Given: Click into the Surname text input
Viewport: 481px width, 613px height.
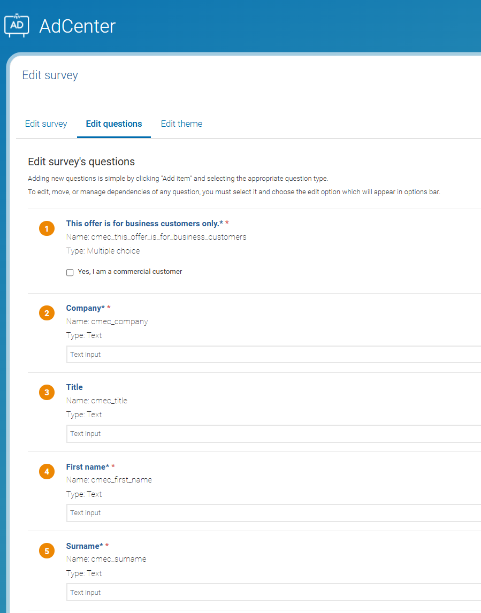Looking at the screenshot, I should (273, 592).
